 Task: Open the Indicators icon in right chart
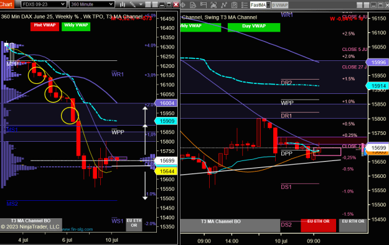tap(213, 5)
